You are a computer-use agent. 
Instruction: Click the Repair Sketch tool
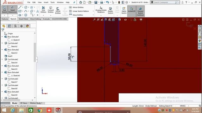110,10
